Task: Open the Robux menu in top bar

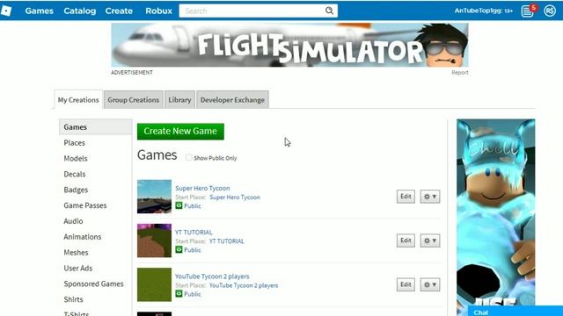Action: 158,11
